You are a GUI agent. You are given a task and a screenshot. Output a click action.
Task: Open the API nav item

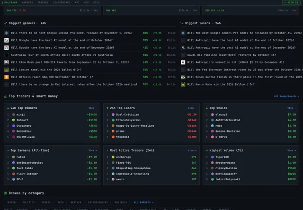coord(77,2)
